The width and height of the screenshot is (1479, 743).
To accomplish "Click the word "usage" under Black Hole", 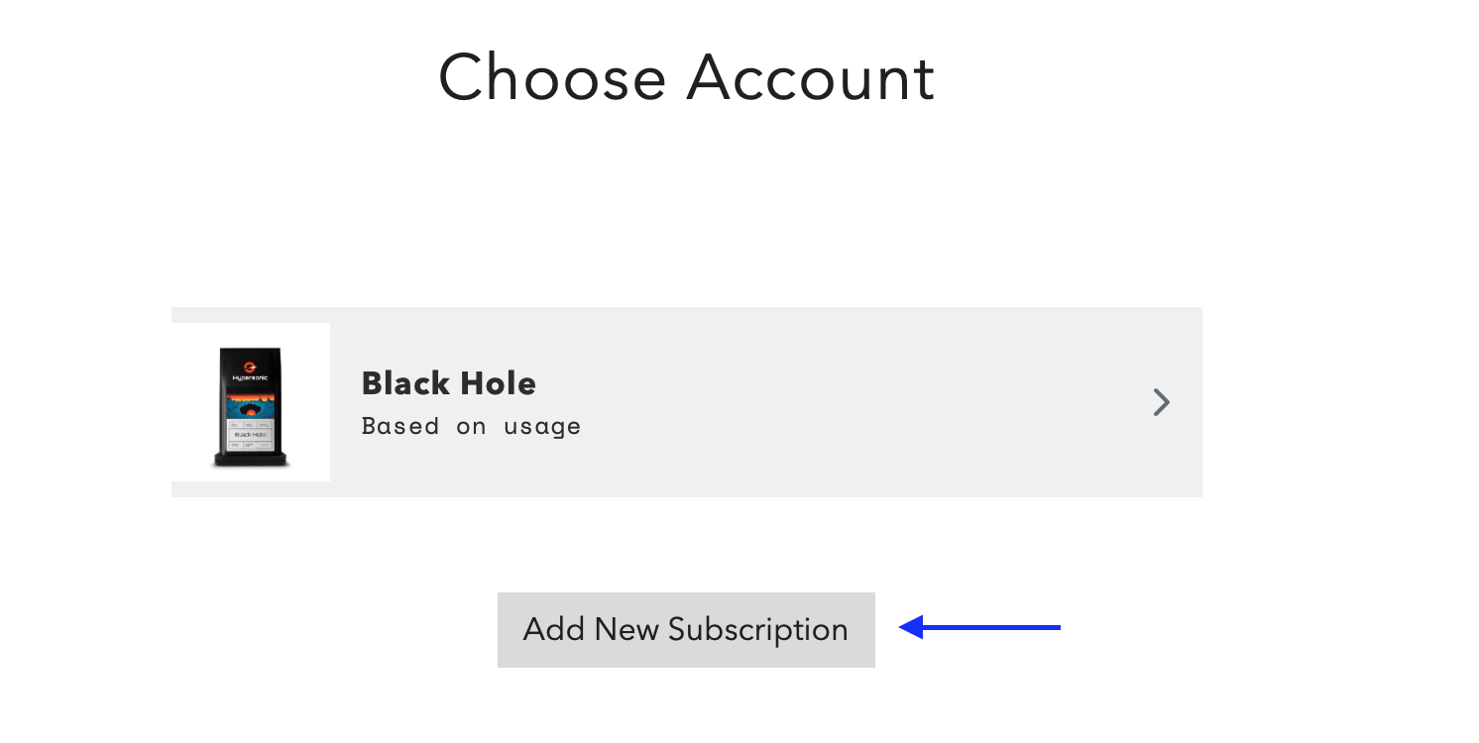I will [542, 427].
